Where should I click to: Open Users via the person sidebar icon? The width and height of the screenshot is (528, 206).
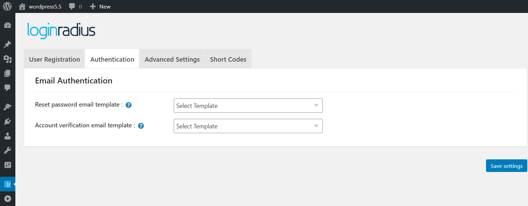coord(7,136)
